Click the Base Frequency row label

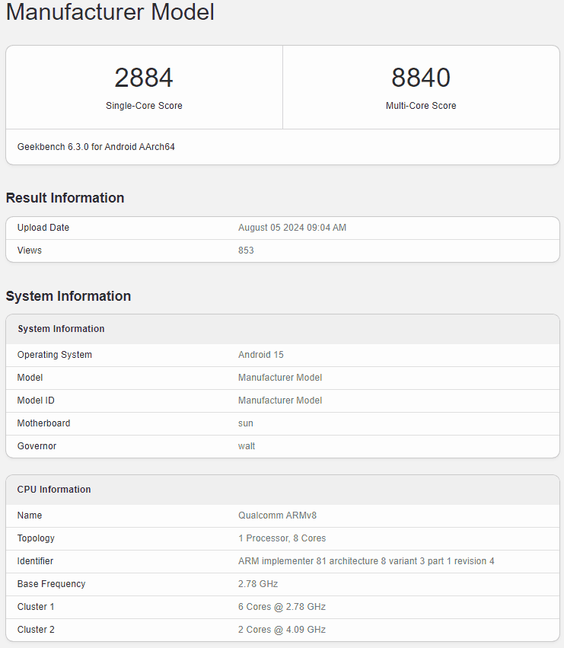click(x=51, y=584)
